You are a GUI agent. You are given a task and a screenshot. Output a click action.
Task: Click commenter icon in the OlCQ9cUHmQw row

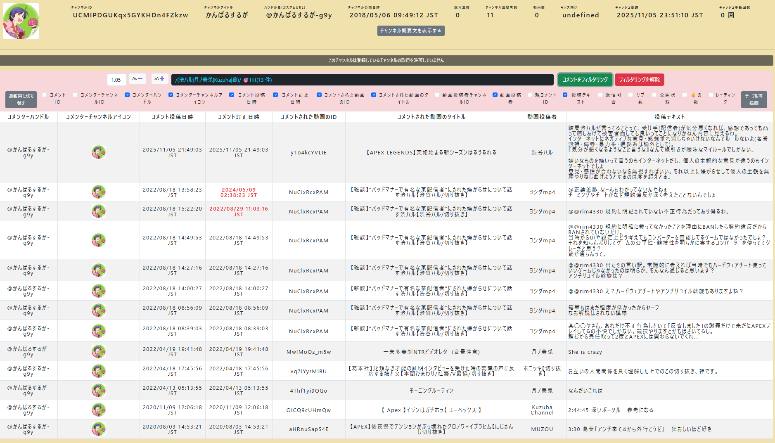click(x=98, y=410)
